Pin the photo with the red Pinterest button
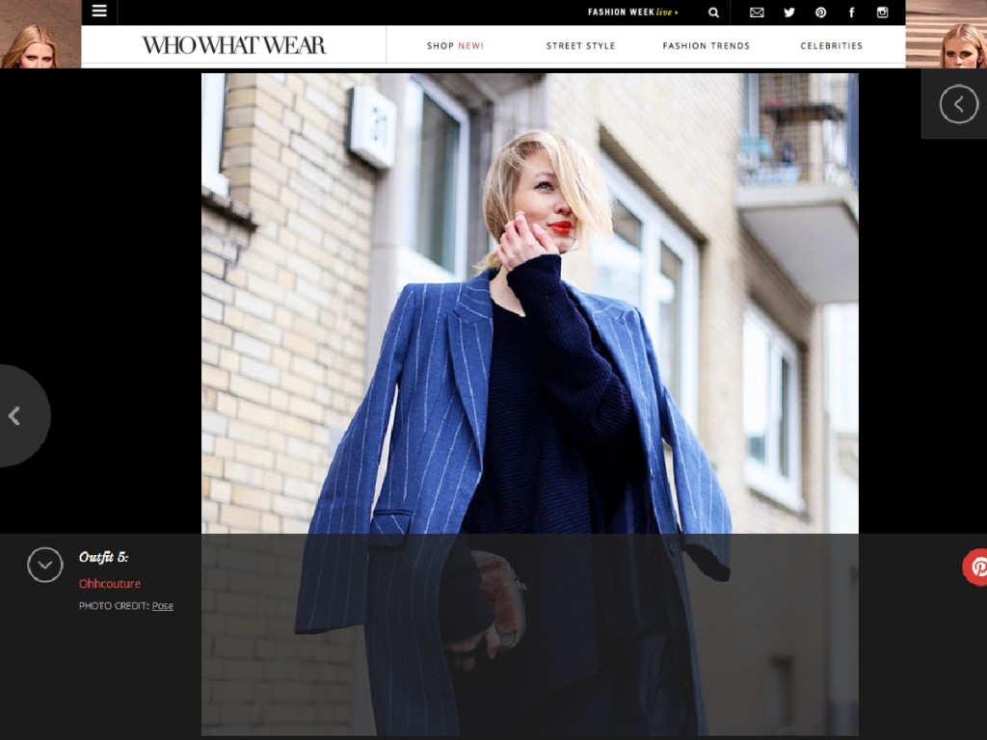Viewport: 987px width, 740px height. [979, 568]
